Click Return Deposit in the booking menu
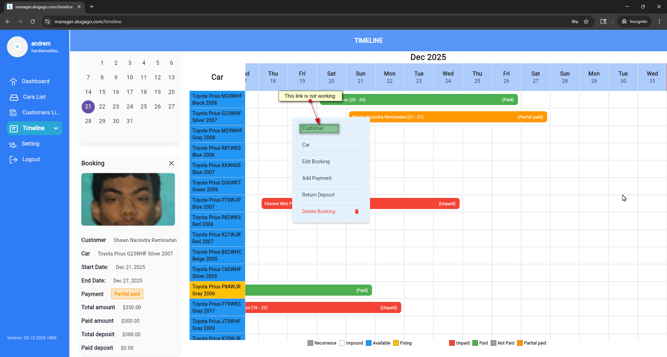667x357 pixels. (x=331, y=195)
